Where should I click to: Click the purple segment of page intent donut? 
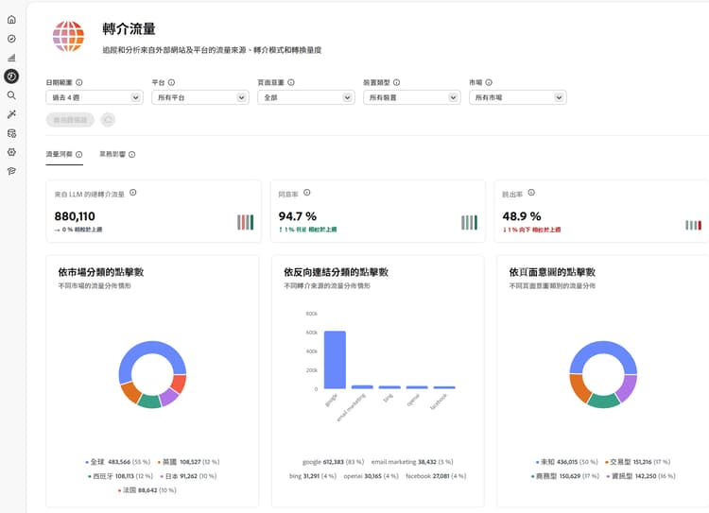click(628, 387)
